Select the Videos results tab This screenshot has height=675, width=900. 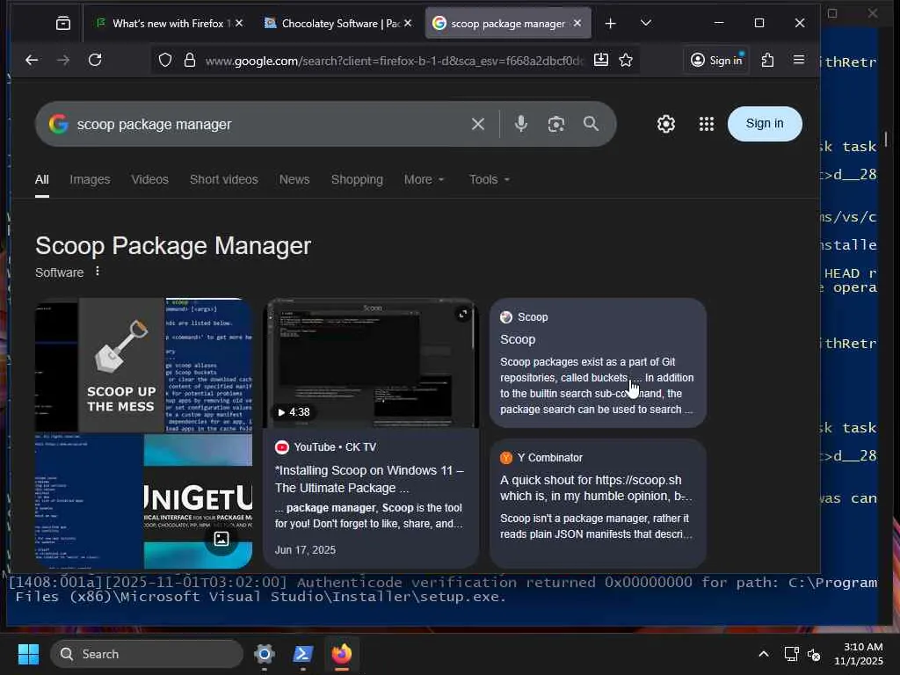click(149, 179)
